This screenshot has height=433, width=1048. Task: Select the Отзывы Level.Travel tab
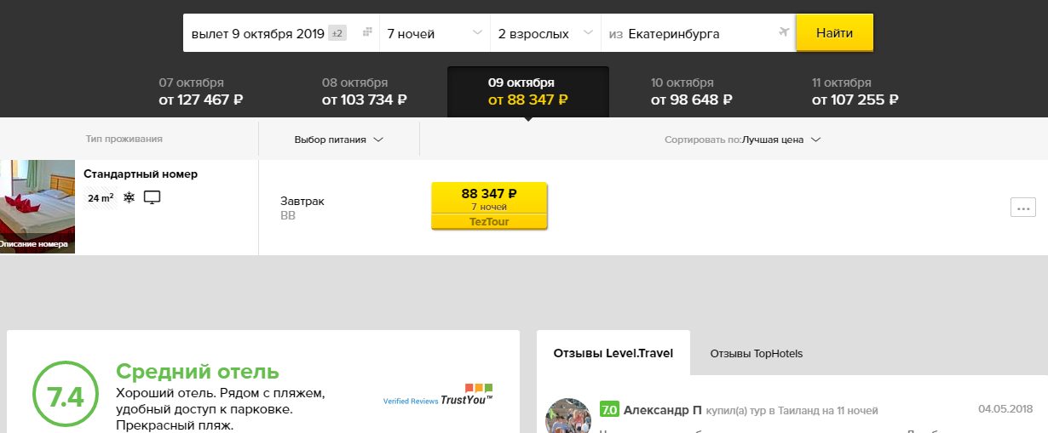[x=613, y=353]
